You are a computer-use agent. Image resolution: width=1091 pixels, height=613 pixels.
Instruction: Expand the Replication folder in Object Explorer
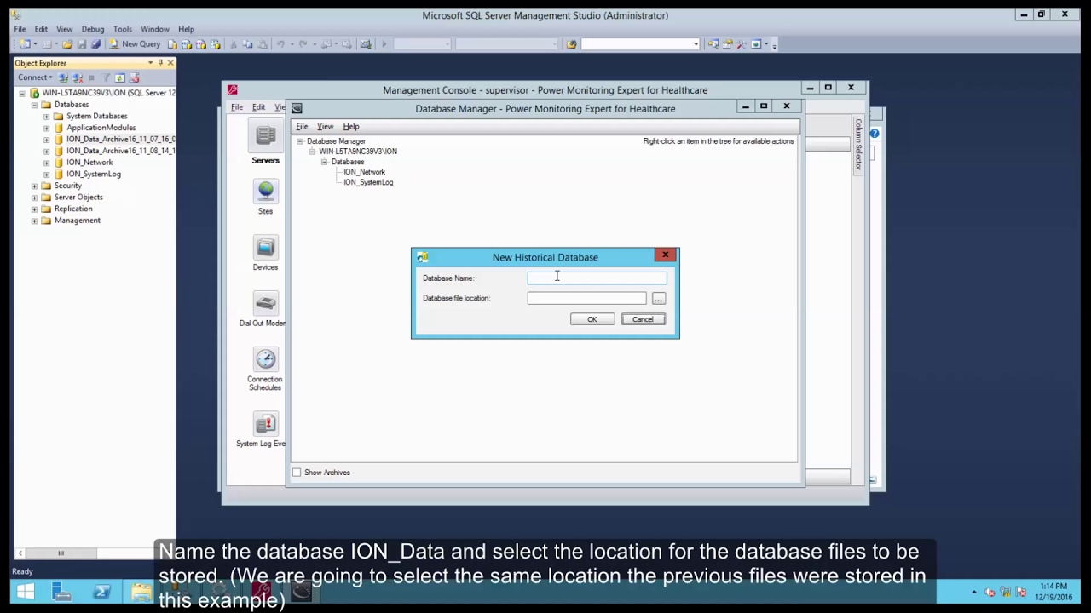click(34, 209)
